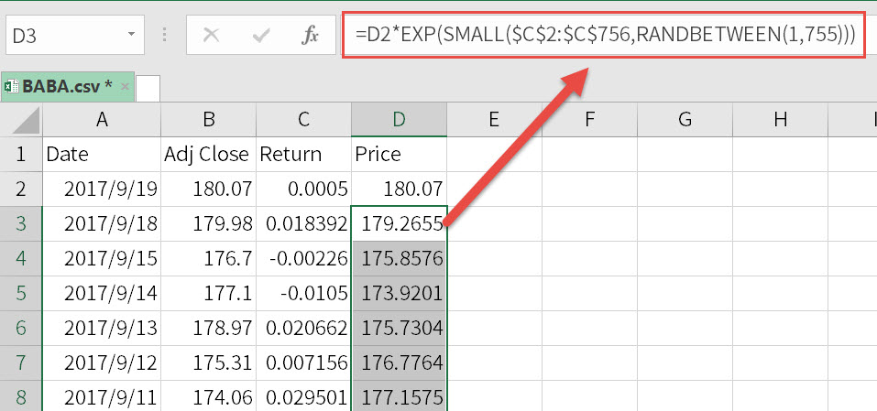Screen dimensions: 877x411
Task: Select Price cell 173.9201
Action: (399, 293)
